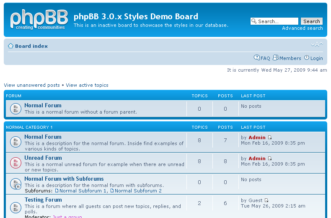The image size is (331, 218).
Task: Go to Board index link
Action: [31, 46]
